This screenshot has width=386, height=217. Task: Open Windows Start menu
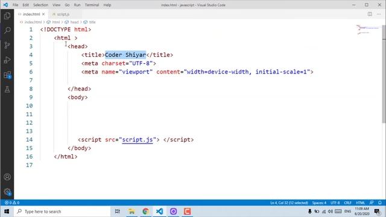7,212
